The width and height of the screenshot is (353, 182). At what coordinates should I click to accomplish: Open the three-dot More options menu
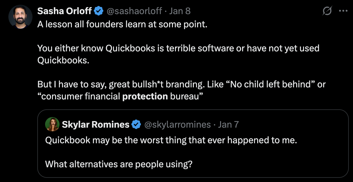coord(343,11)
